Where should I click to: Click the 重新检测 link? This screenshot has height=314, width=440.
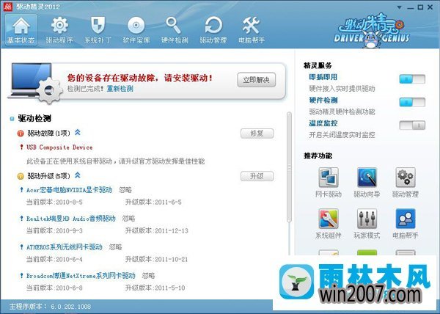[x=120, y=89]
